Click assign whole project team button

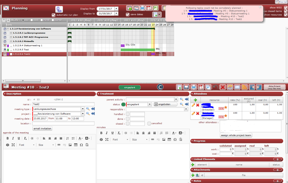click(236, 135)
